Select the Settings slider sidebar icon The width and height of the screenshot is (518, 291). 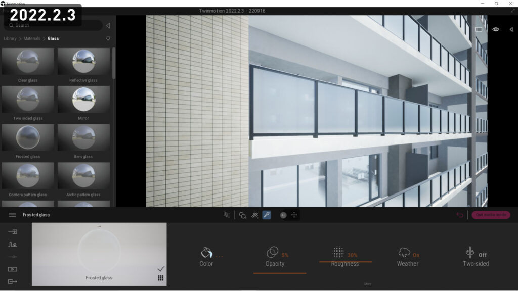click(x=13, y=257)
